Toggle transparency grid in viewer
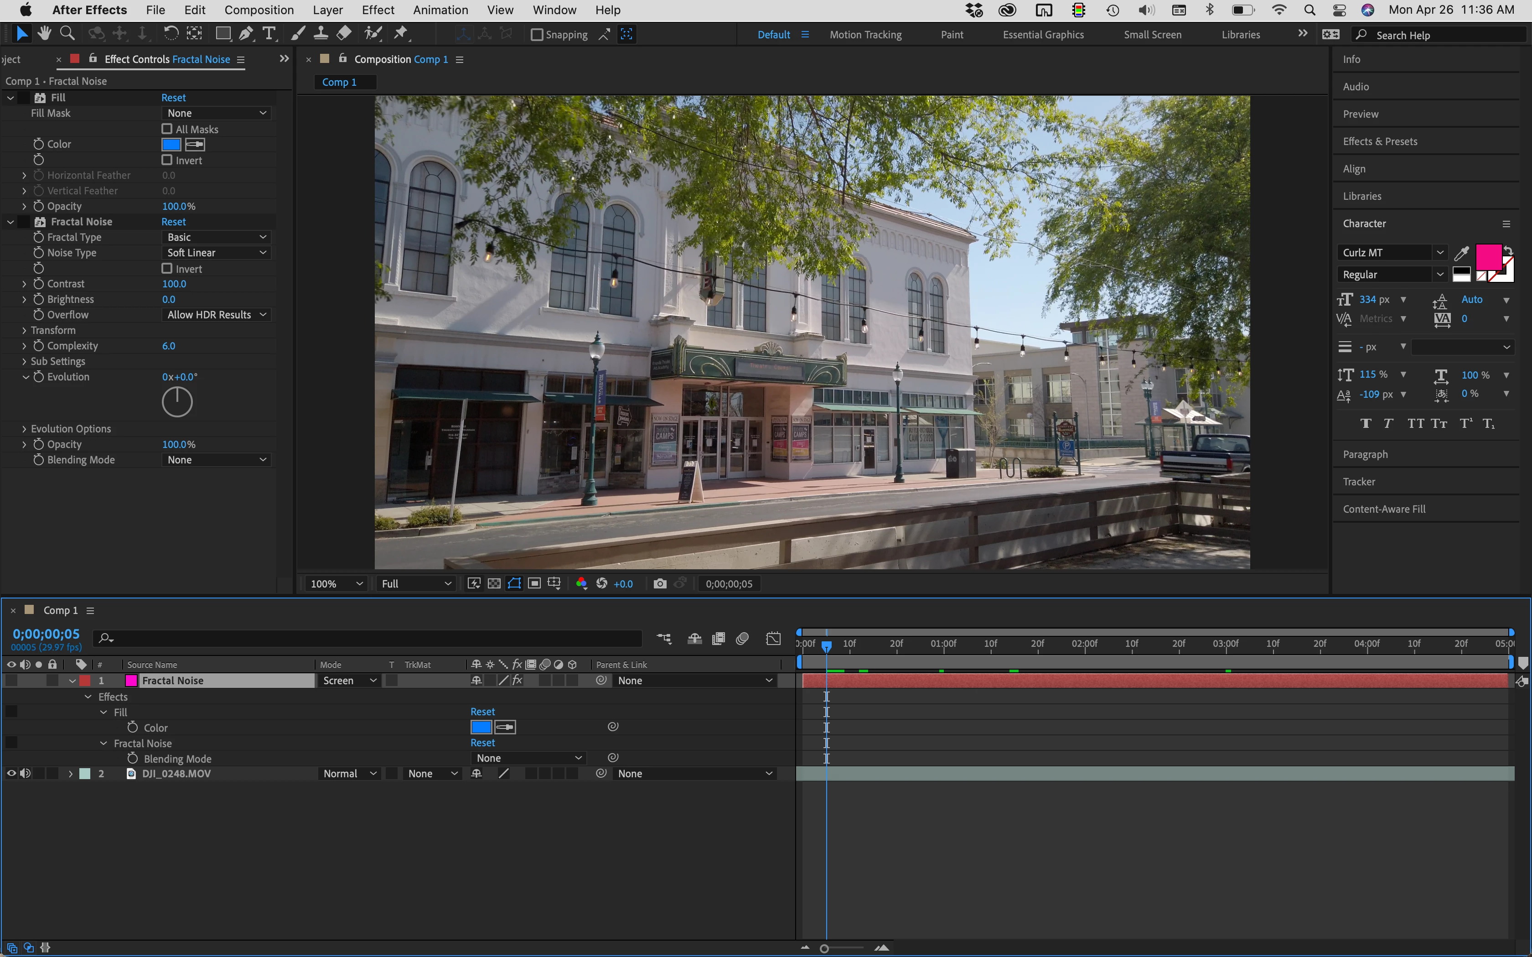This screenshot has width=1532, height=957. point(494,583)
